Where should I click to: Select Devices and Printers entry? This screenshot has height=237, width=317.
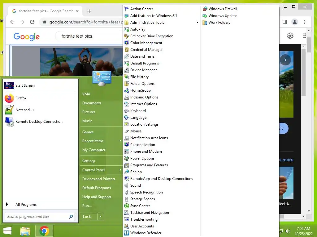(x=99, y=179)
